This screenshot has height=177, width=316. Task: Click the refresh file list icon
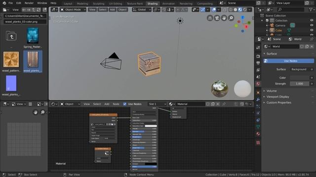point(39,10)
